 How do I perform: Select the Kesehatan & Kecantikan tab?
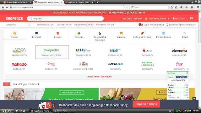click(x=100, y=36)
